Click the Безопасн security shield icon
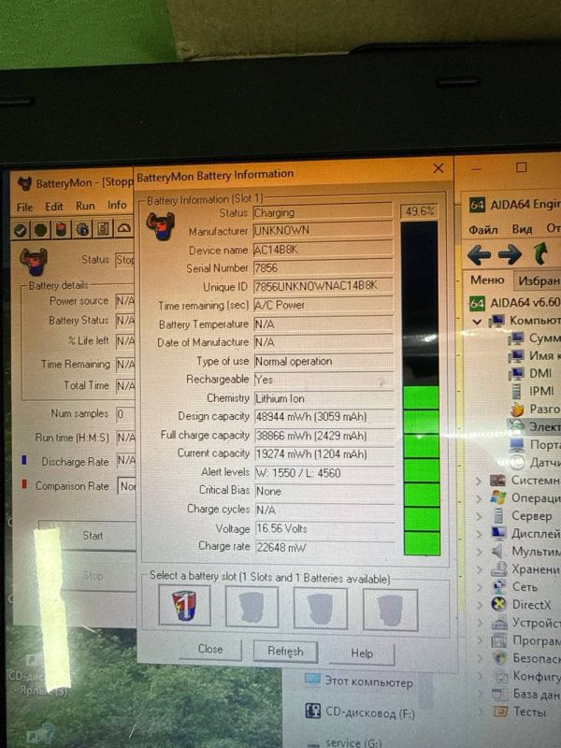 pyautogui.click(x=499, y=658)
